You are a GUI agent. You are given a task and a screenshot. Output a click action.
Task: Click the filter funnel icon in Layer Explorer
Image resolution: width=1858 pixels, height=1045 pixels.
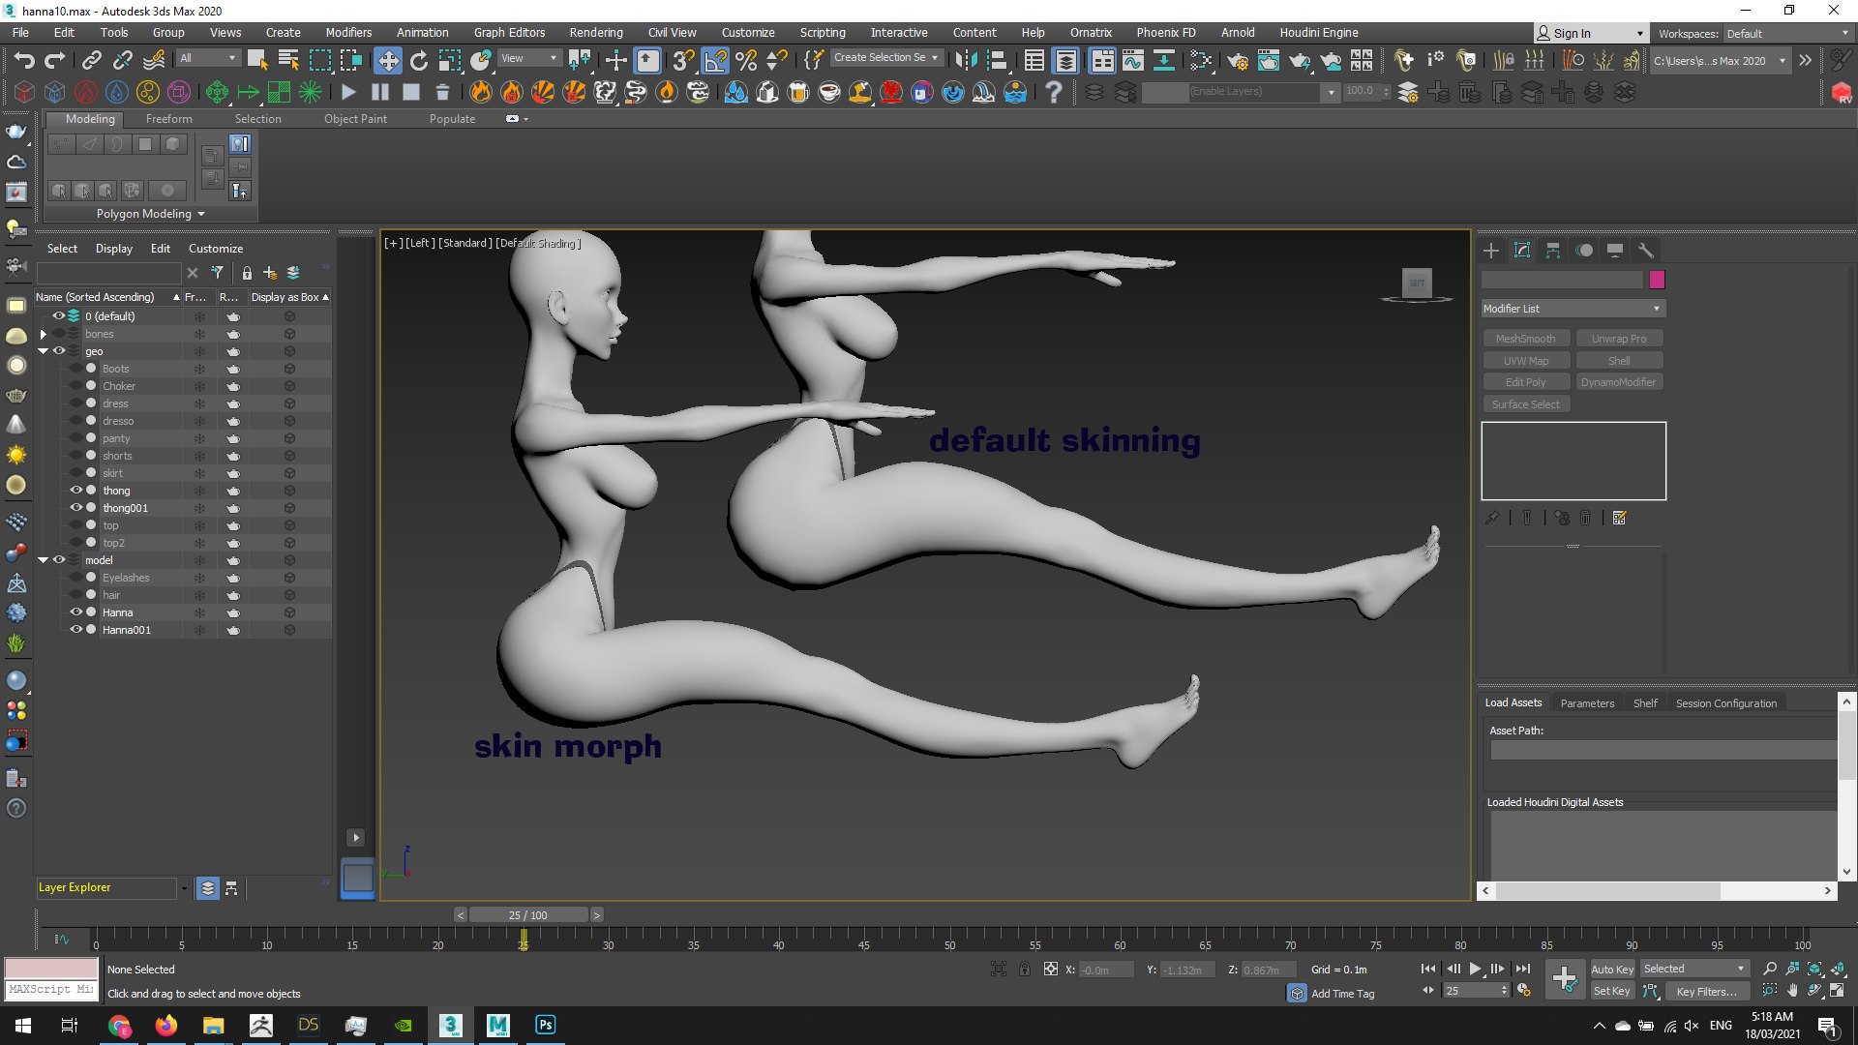[218, 273]
